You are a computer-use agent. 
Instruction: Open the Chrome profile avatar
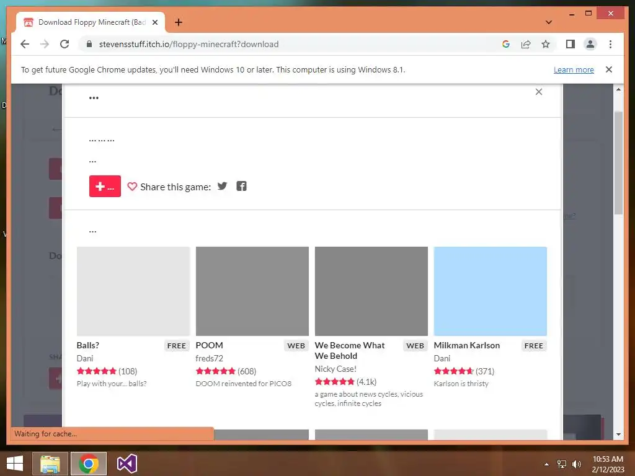[x=590, y=44]
